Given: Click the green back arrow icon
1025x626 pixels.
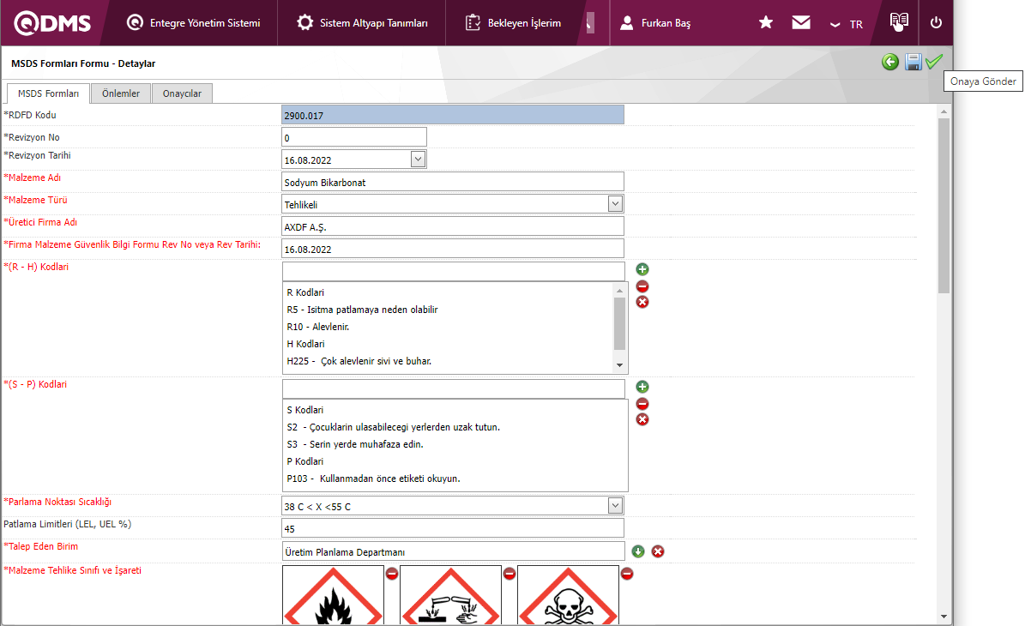Looking at the screenshot, I should click(890, 62).
